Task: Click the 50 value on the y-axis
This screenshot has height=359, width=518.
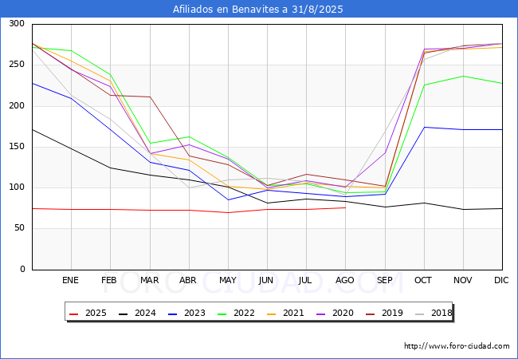Action: (x=19, y=228)
